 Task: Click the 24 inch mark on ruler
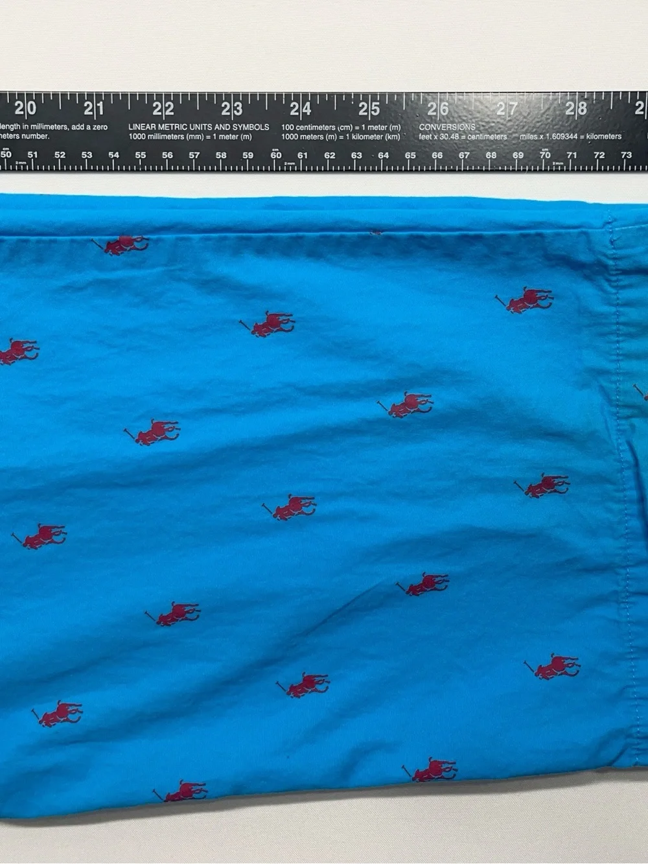pyautogui.click(x=300, y=108)
